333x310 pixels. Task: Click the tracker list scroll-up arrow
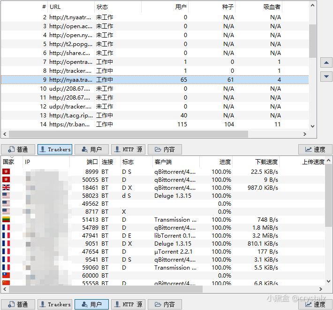pyautogui.click(x=312, y=5)
